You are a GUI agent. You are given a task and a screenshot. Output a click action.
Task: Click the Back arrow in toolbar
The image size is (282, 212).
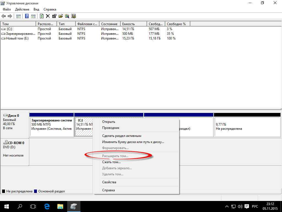4,16
